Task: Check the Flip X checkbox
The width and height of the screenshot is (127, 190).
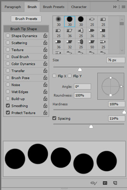Action: [54, 76]
